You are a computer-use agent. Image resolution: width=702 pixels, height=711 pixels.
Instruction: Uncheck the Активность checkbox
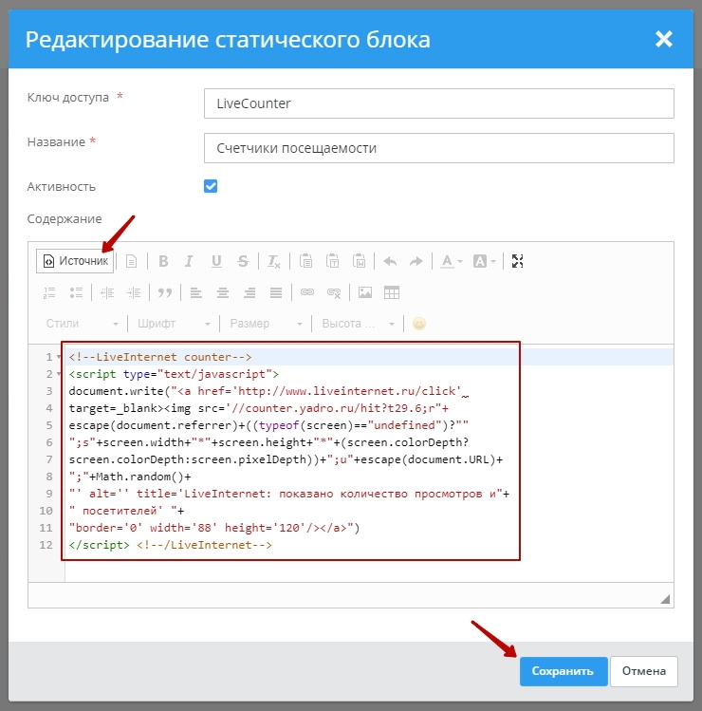tap(211, 186)
